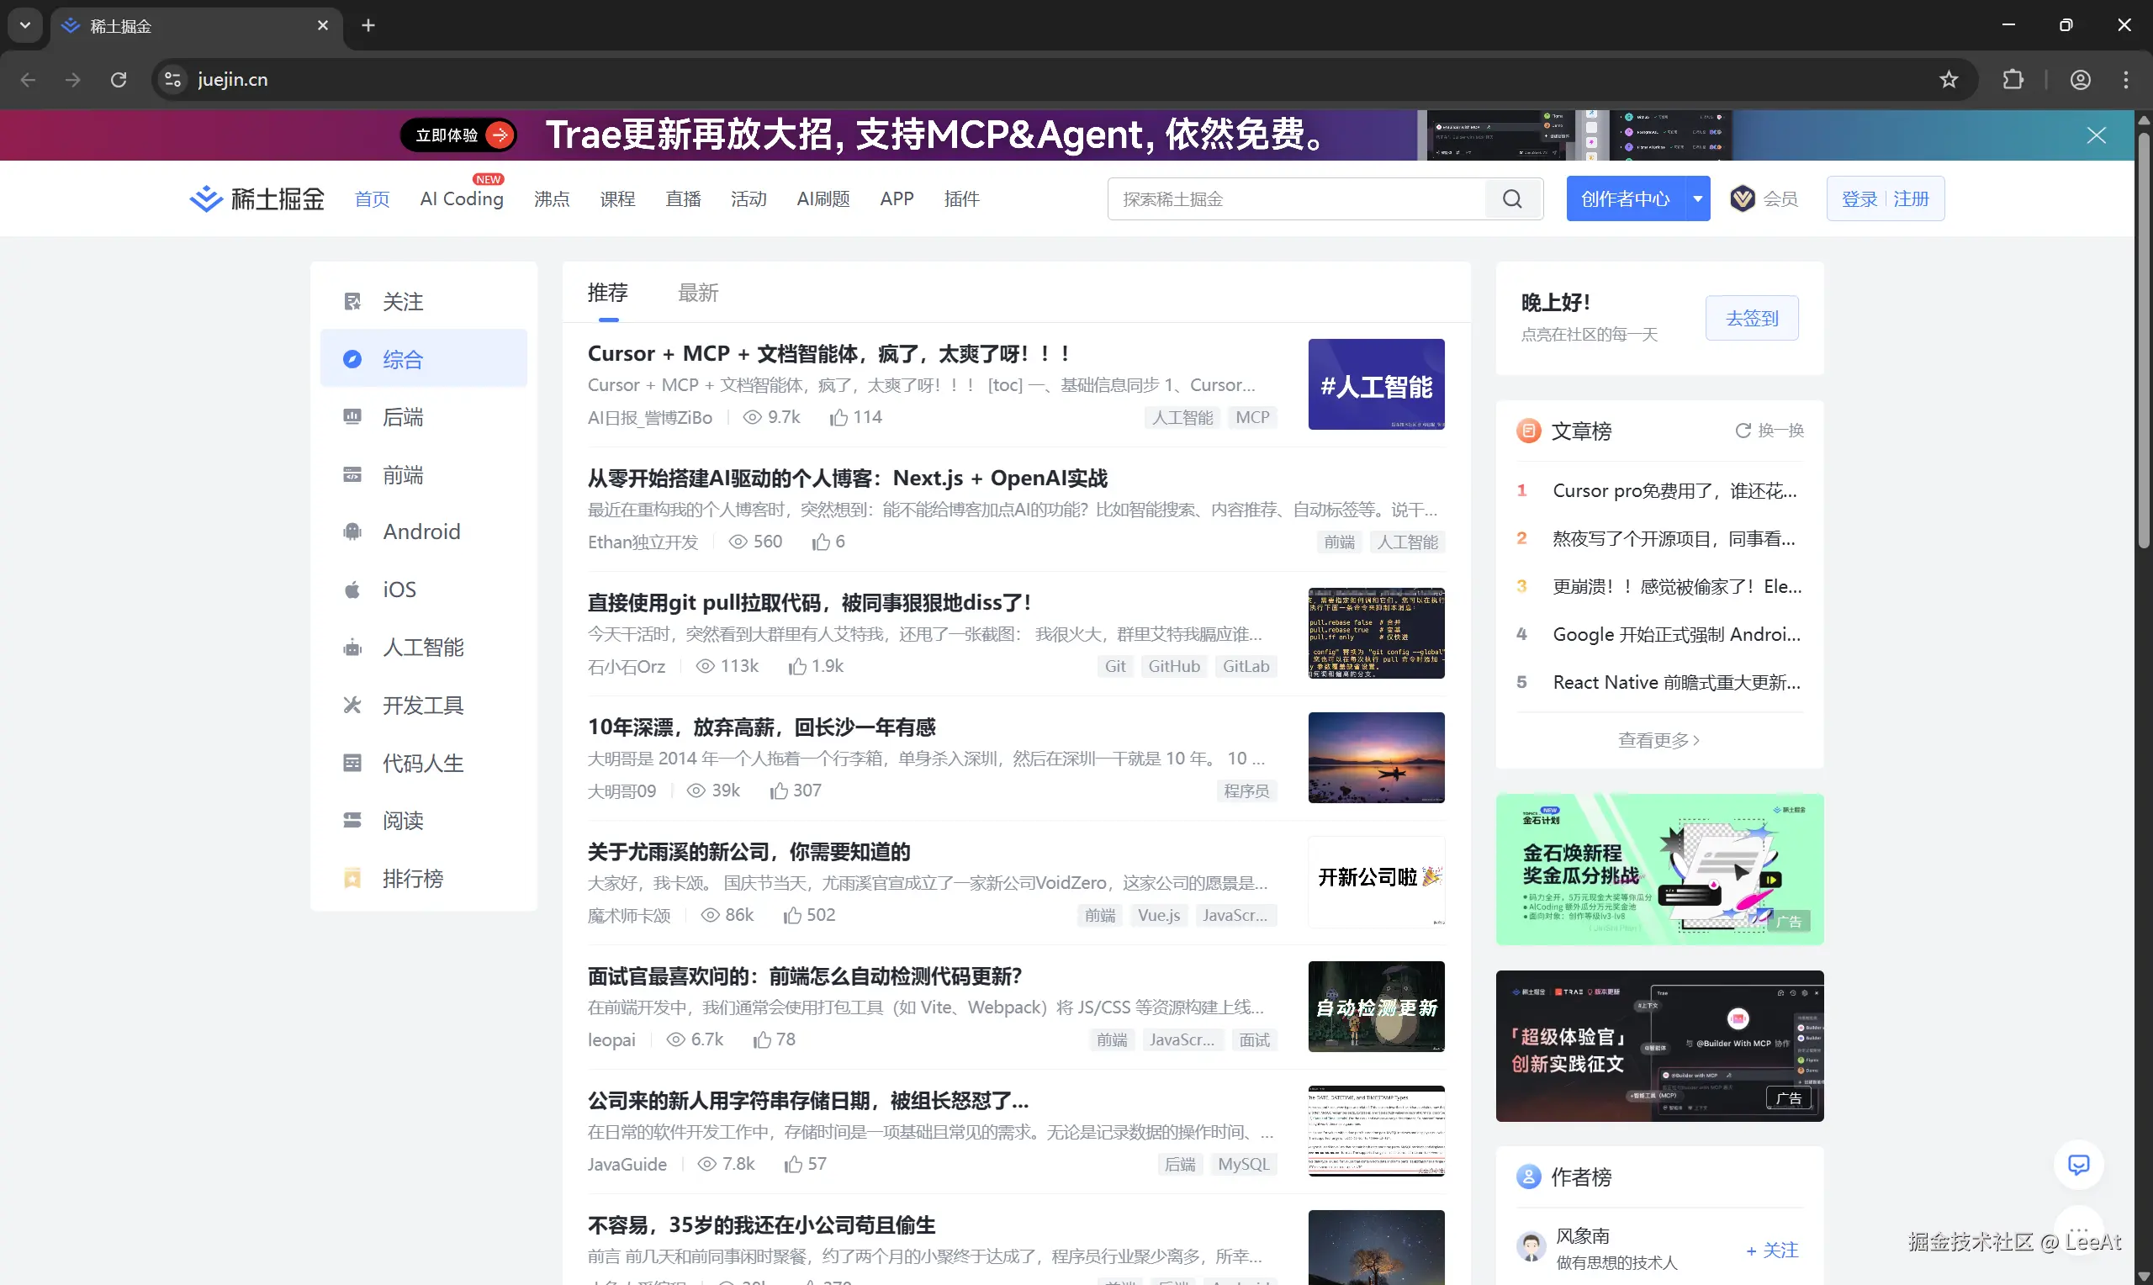This screenshot has height=1285, width=2153.
Task: Open ranked article React Native 前瞻式重大更新
Action: 1676,681
